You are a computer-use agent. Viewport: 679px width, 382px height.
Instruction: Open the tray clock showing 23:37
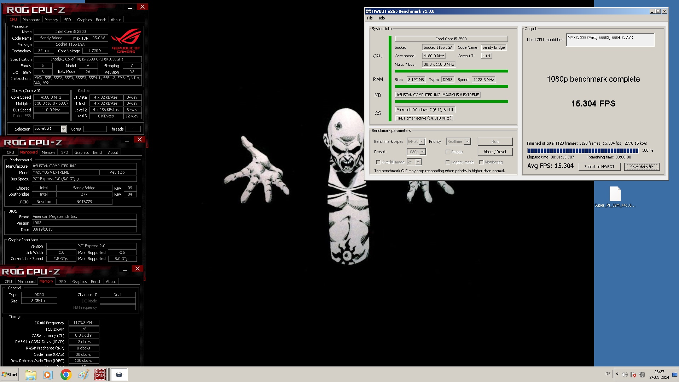pyautogui.click(x=659, y=375)
